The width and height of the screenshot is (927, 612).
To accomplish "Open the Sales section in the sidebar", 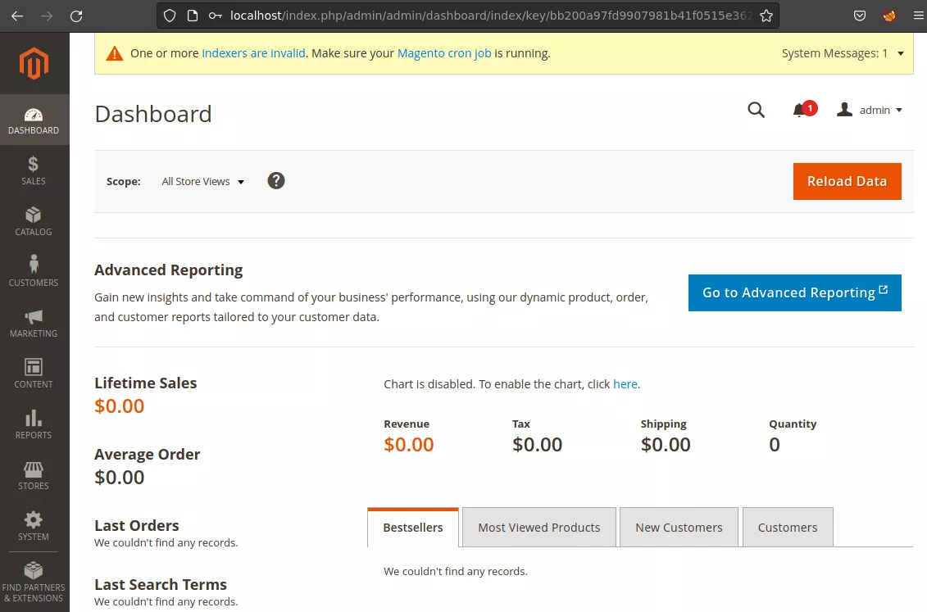I will (33, 170).
